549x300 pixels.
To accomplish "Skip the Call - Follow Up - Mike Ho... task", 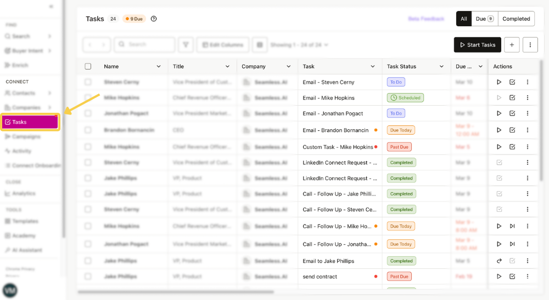I will (512, 226).
